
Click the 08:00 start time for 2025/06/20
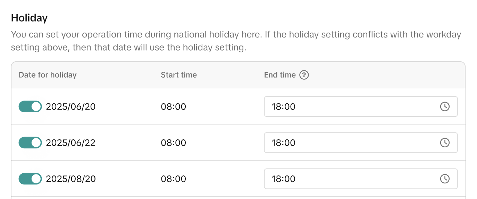(173, 106)
